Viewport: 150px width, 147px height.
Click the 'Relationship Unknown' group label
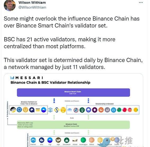point(104,104)
